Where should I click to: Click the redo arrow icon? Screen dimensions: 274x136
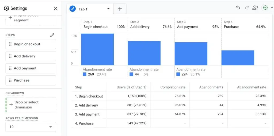click(x=247, y=8)
